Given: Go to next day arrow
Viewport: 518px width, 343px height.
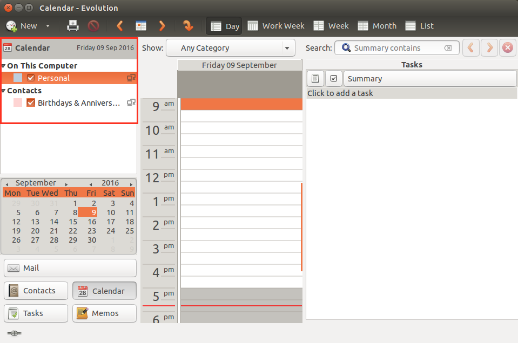Looking at the screenshot, I should [x=162, y=25].
